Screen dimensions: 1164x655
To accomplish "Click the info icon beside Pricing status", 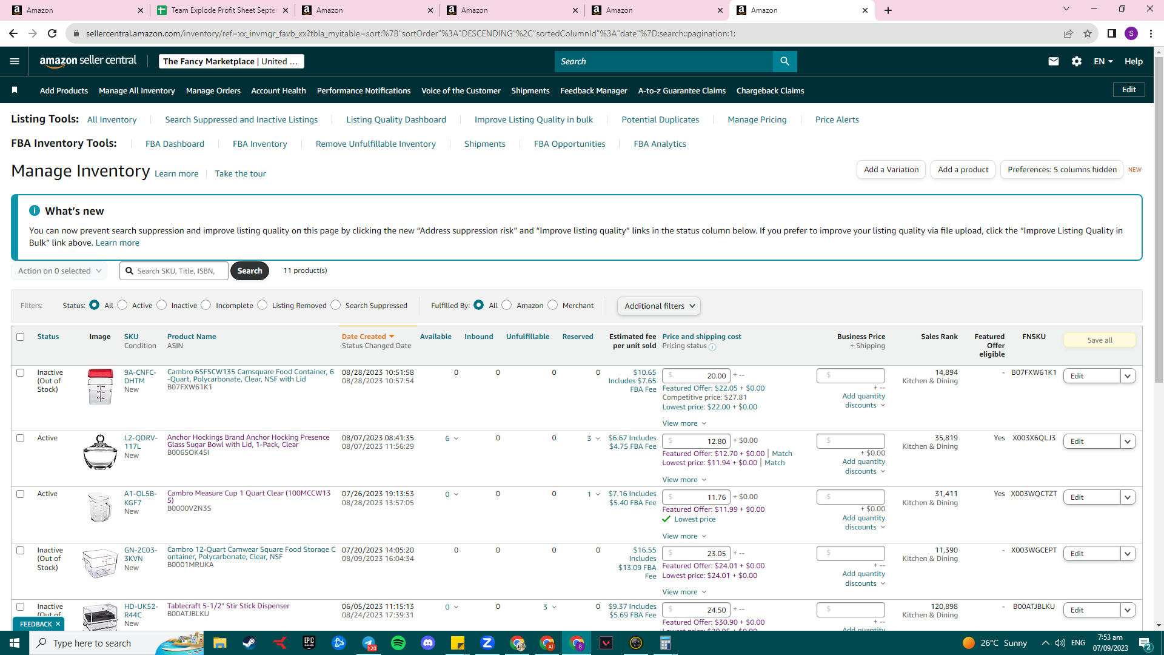I will click(712, 347).
